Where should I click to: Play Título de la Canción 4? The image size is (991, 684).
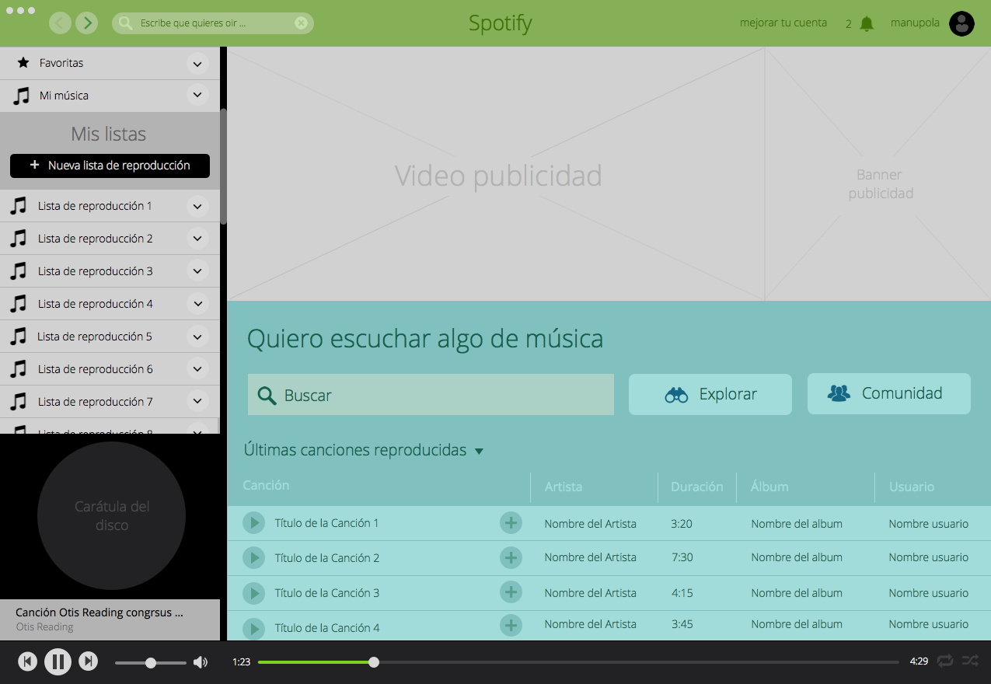(x=253, y=627)
